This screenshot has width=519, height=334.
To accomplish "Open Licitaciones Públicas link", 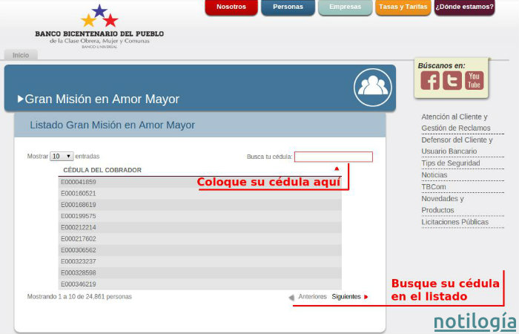I will pyautogui.click(x=454, y=222).
